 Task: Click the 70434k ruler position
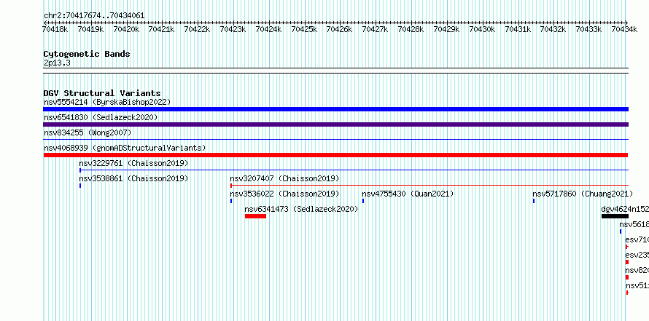[x=624, y=29]
